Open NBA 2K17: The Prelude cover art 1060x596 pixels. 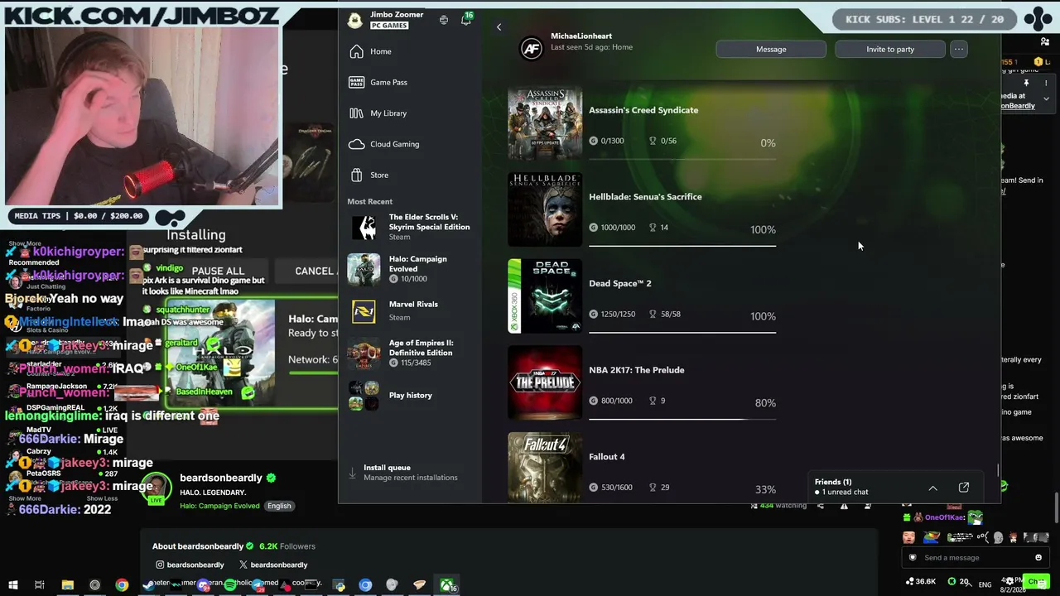pos(545,382)
